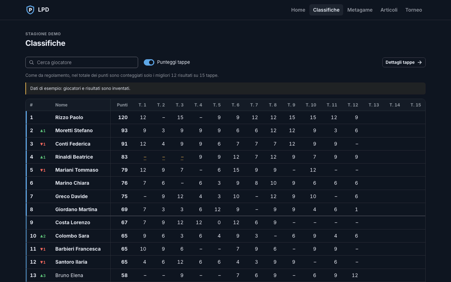This screenshot has width=451, height=282.
Task: Select the Classifiche nav tab
Action: pos(326,10)
